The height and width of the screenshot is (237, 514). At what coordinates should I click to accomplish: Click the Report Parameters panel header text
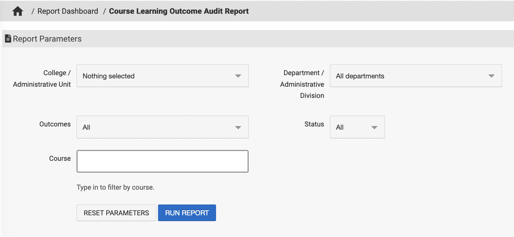pos(47,39)
